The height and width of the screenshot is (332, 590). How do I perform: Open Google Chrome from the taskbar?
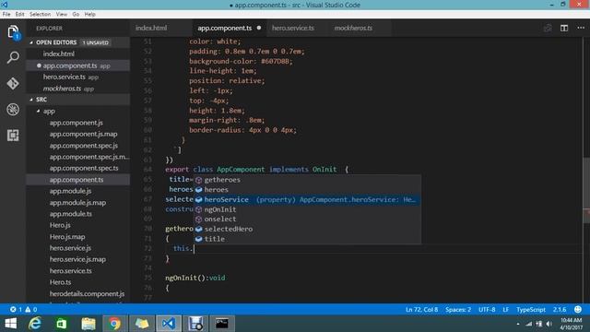pos(114,324)
